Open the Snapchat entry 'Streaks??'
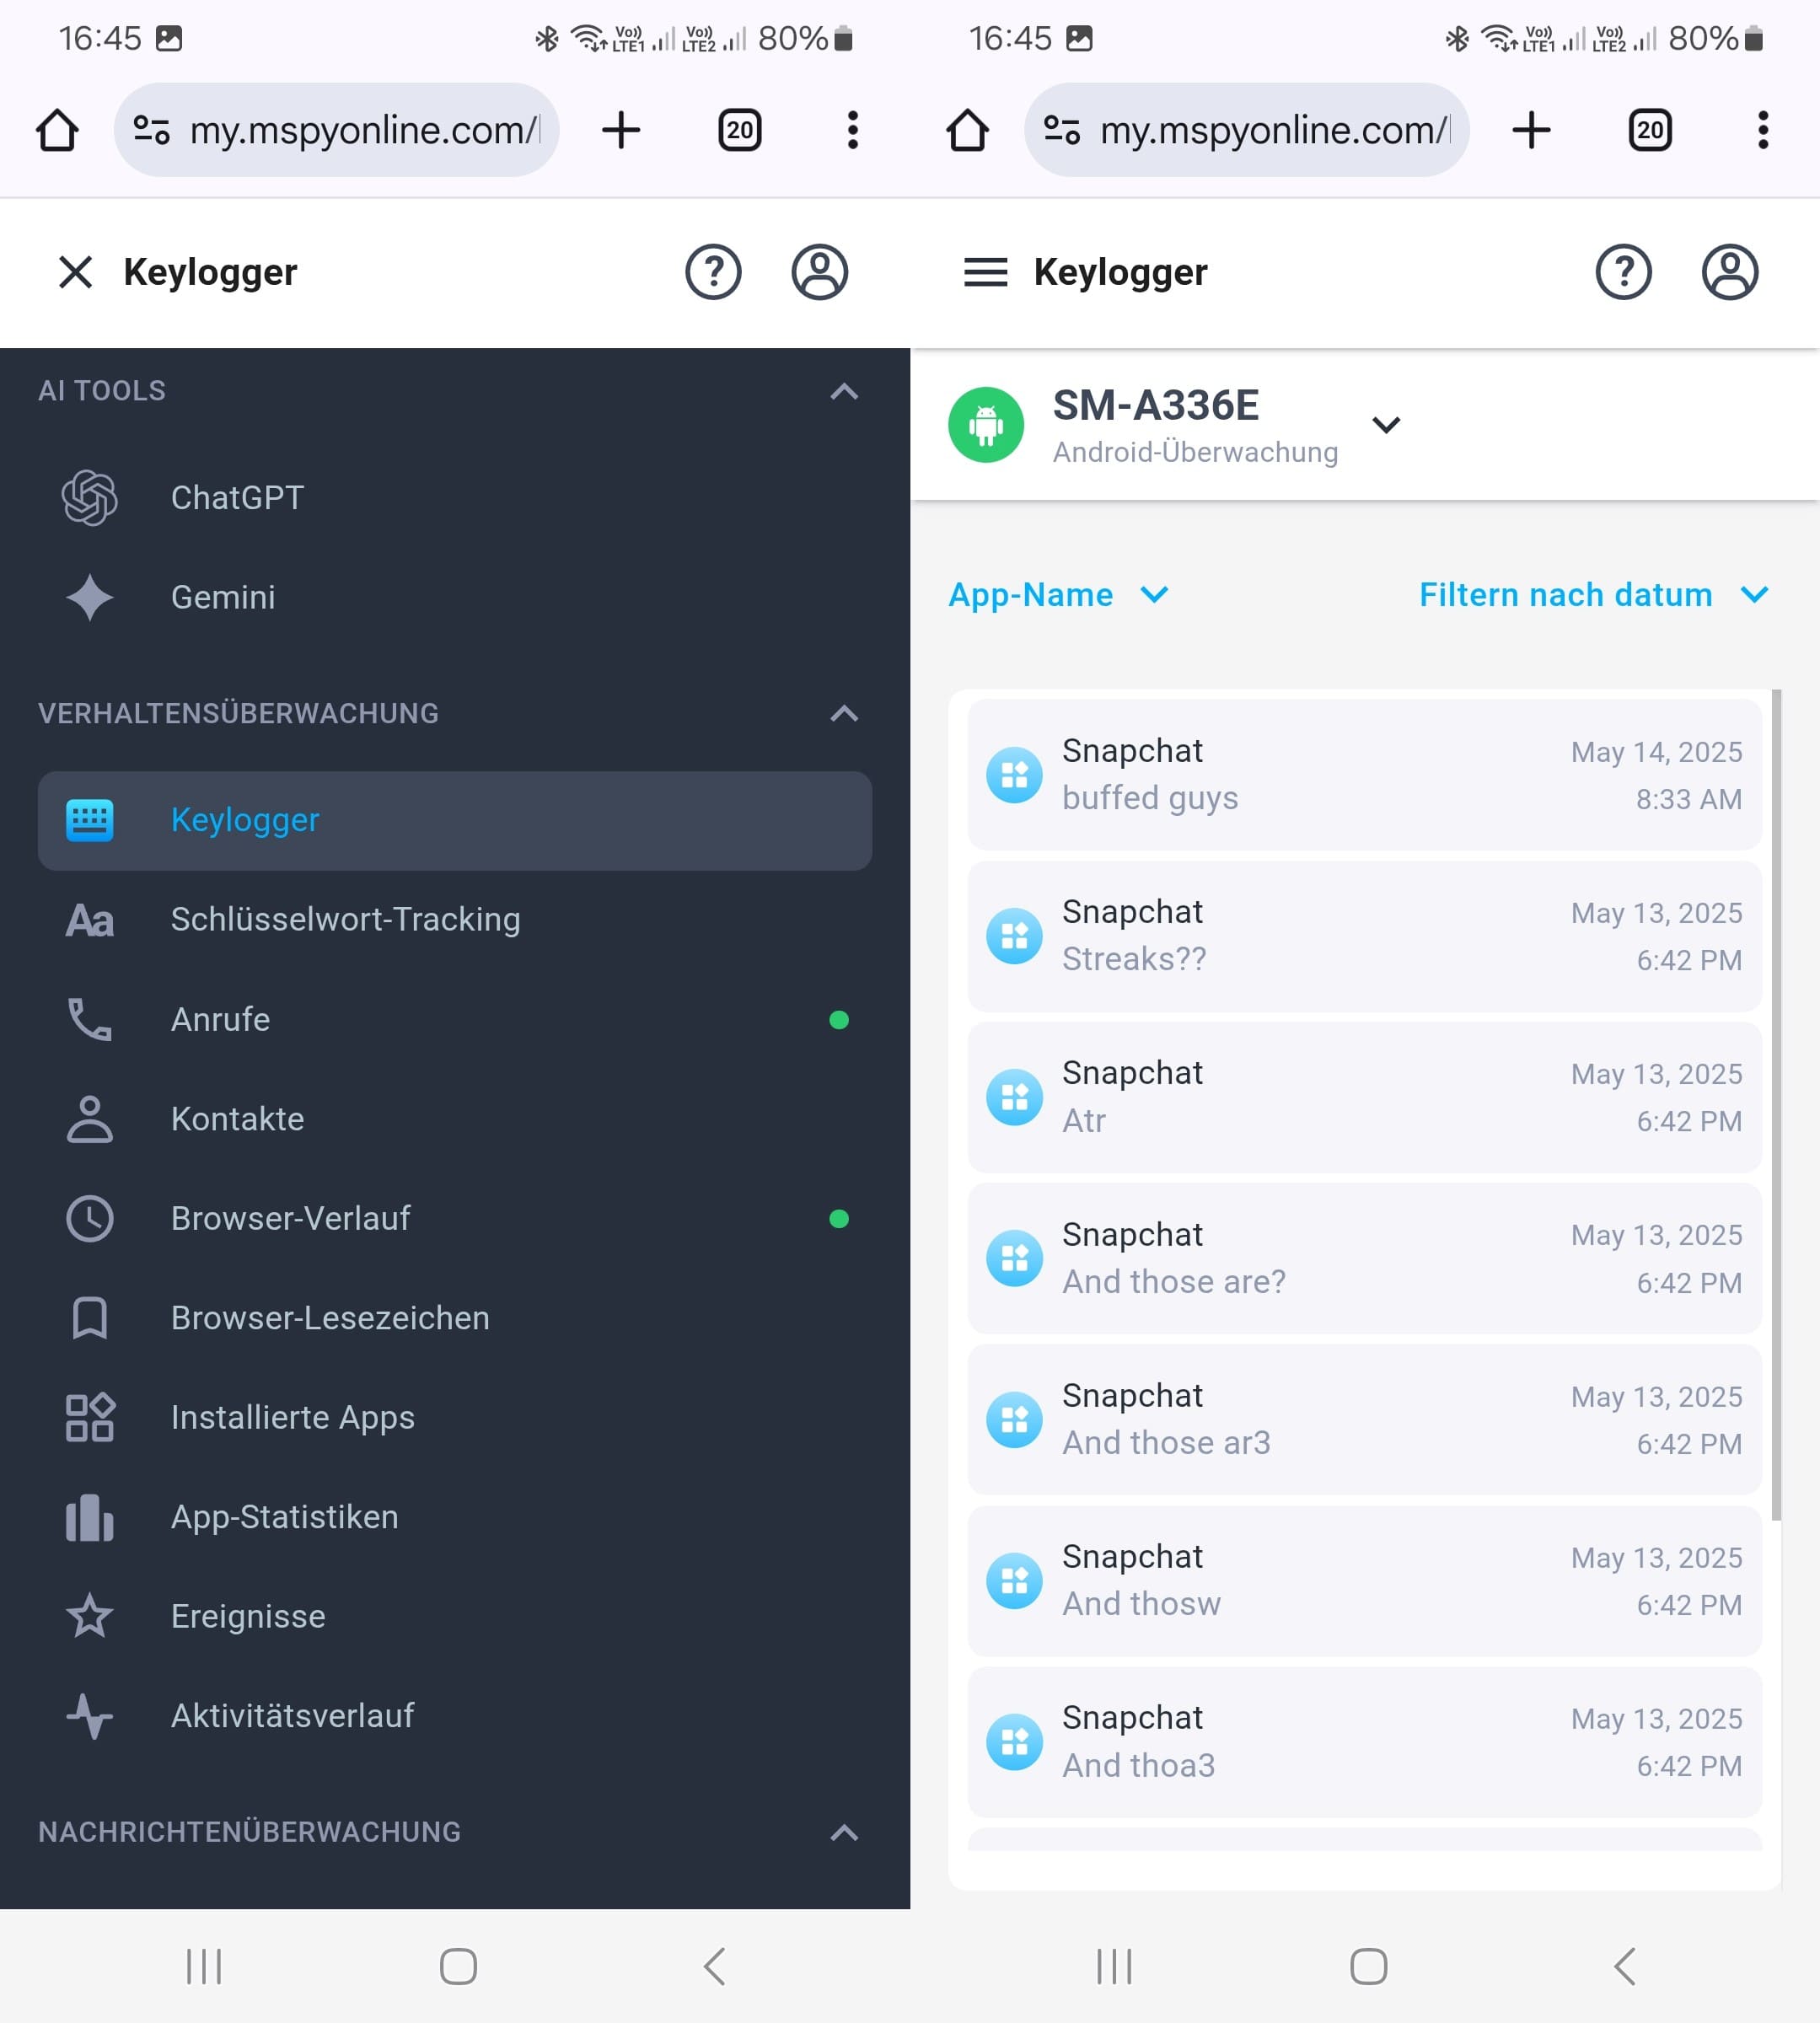 (x=1364, y=936)
